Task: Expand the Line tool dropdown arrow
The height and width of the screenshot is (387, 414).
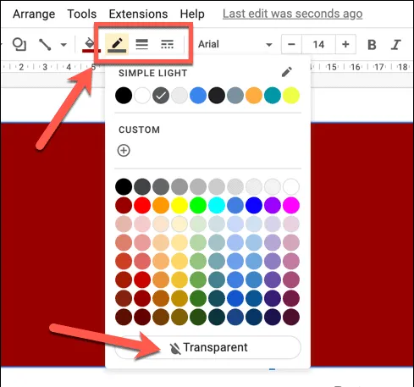Action: coord(63,45)
